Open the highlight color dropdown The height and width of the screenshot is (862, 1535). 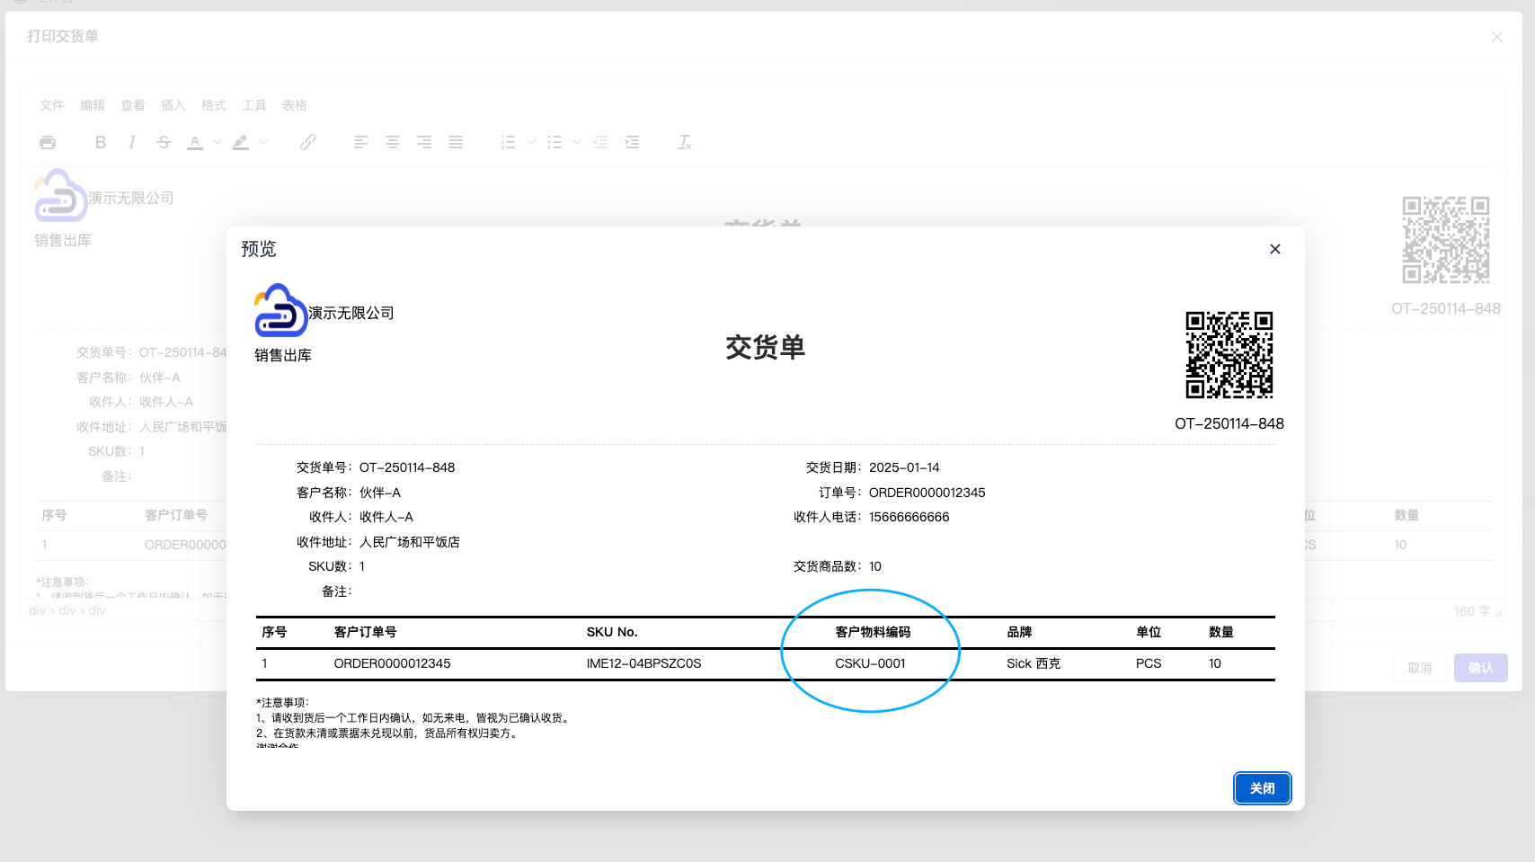[x=263, y=142]
